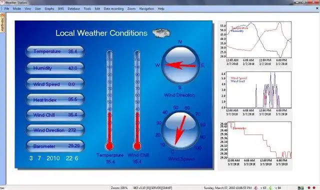Click the network computers icon in status bar
Image resolution: width=320 pixels, height=190 pixels.
tap(300, 188)
